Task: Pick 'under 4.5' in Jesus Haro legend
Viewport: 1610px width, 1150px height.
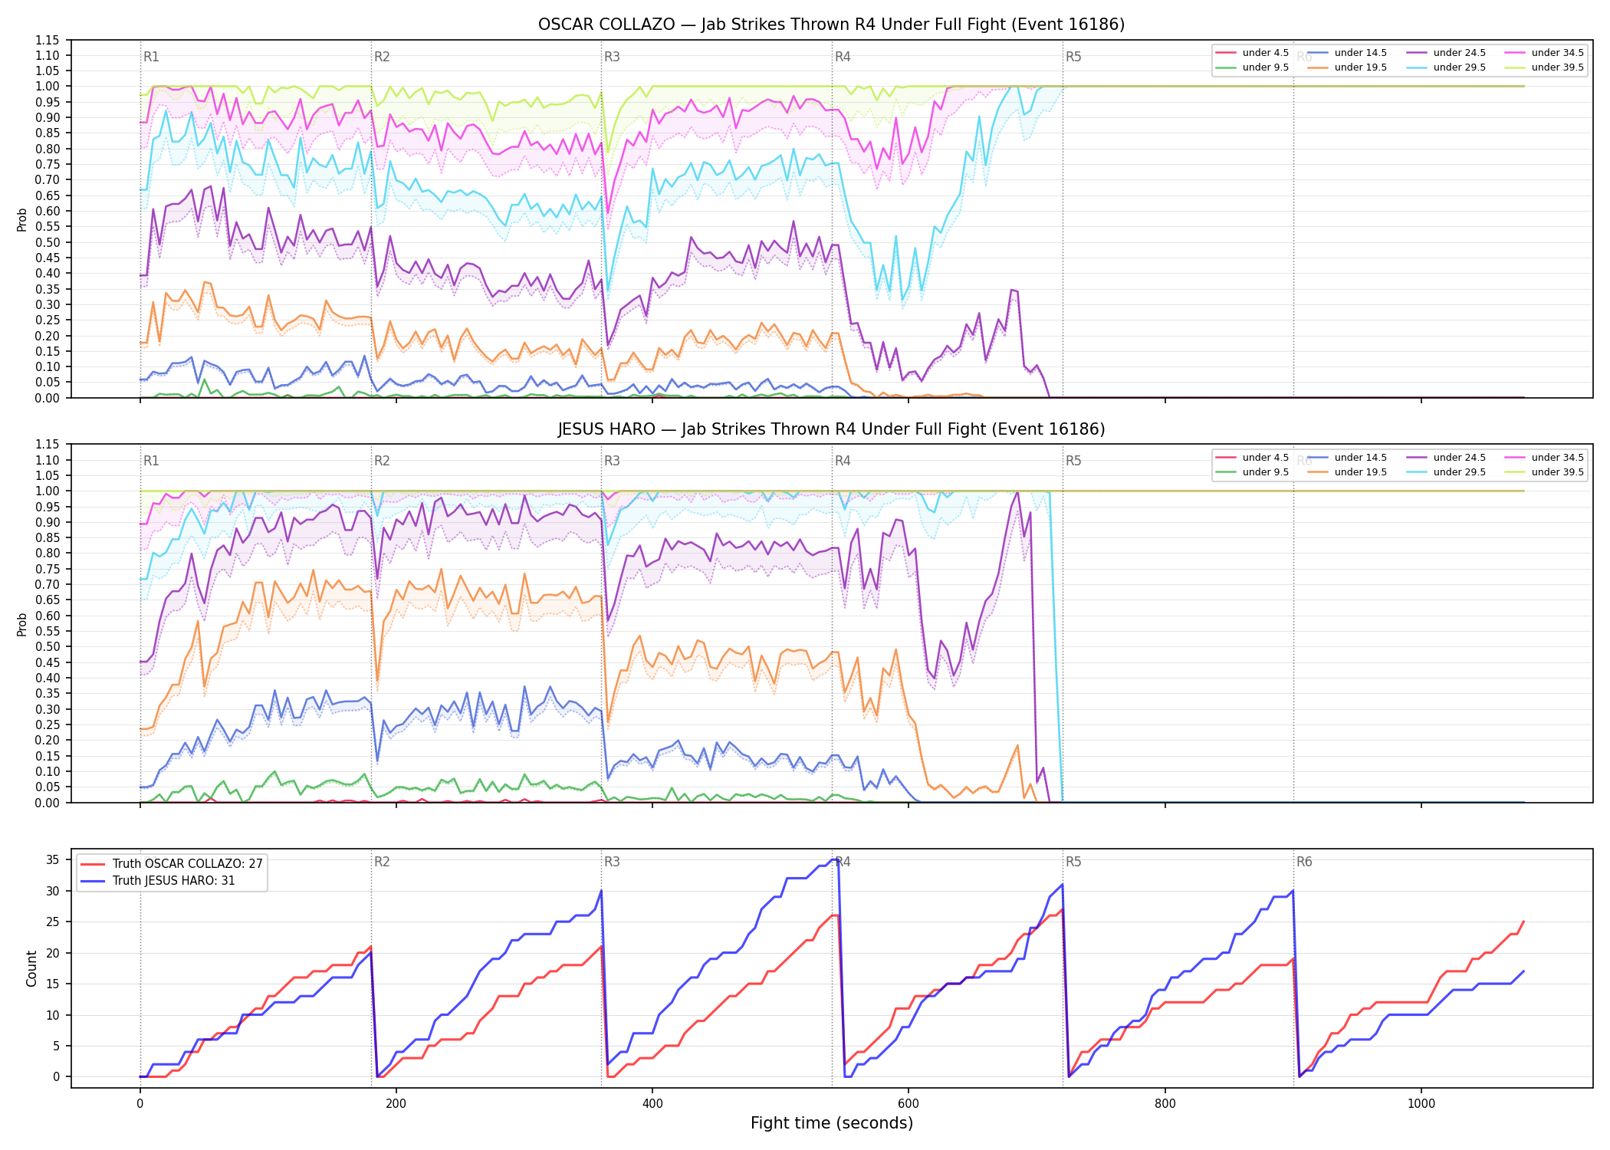Action: pos(1252,458)
